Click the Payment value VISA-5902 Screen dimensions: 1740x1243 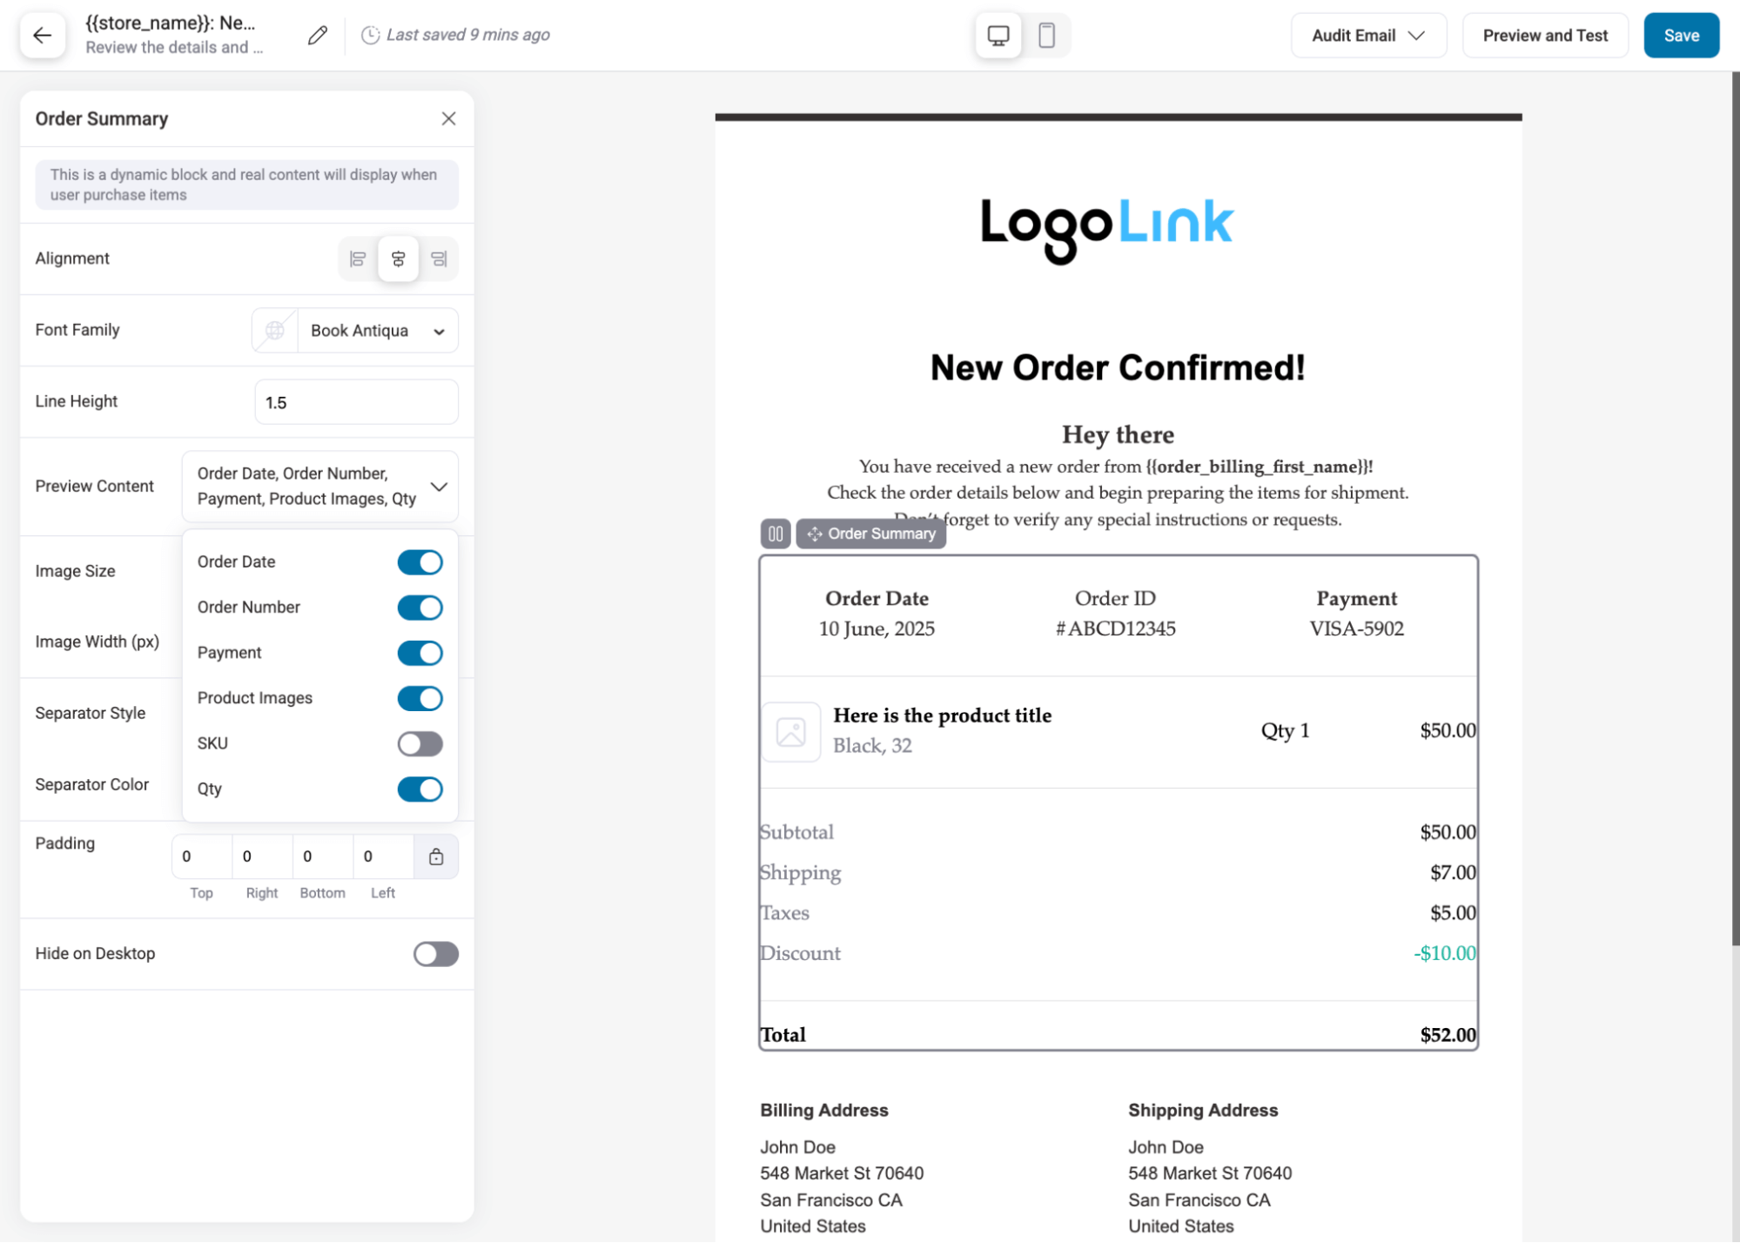point(1355,629)
